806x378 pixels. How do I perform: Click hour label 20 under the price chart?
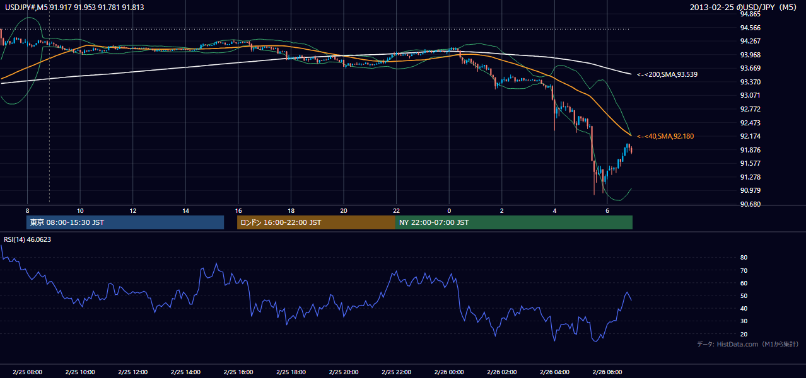(344, 210)
